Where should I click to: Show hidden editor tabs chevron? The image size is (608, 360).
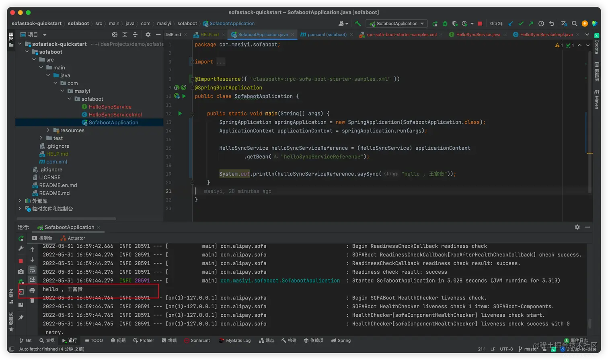(587, 35)
